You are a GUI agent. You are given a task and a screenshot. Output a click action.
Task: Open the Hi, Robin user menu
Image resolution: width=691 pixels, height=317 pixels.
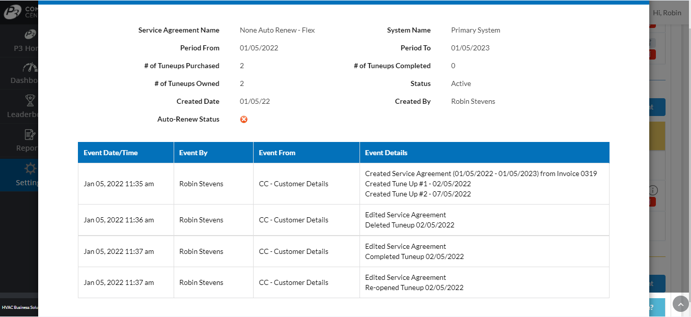667,13
